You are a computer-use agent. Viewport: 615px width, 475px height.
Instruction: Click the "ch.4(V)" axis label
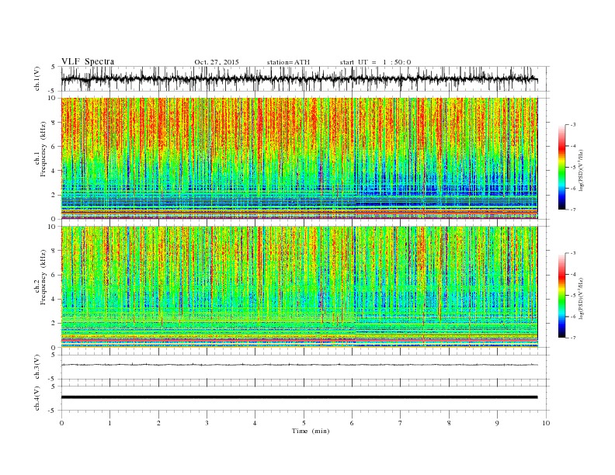[37, 398]
